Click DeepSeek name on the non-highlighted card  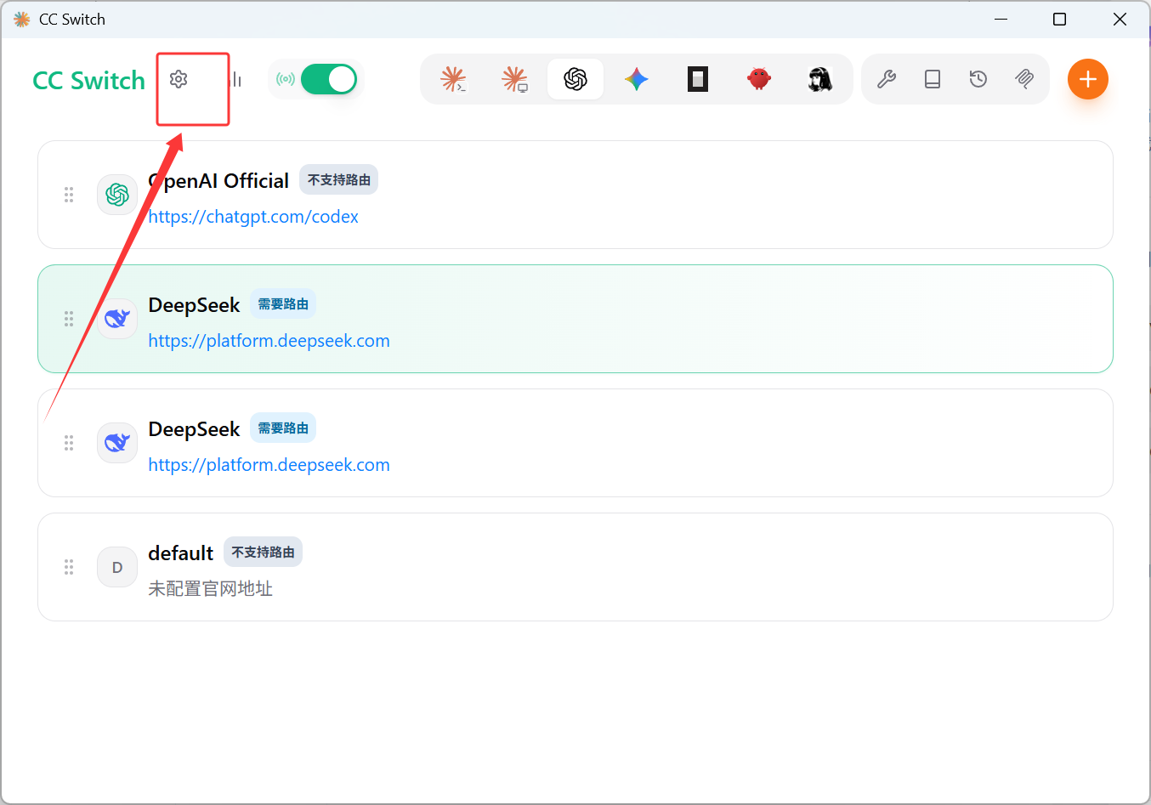pos(194,428)
